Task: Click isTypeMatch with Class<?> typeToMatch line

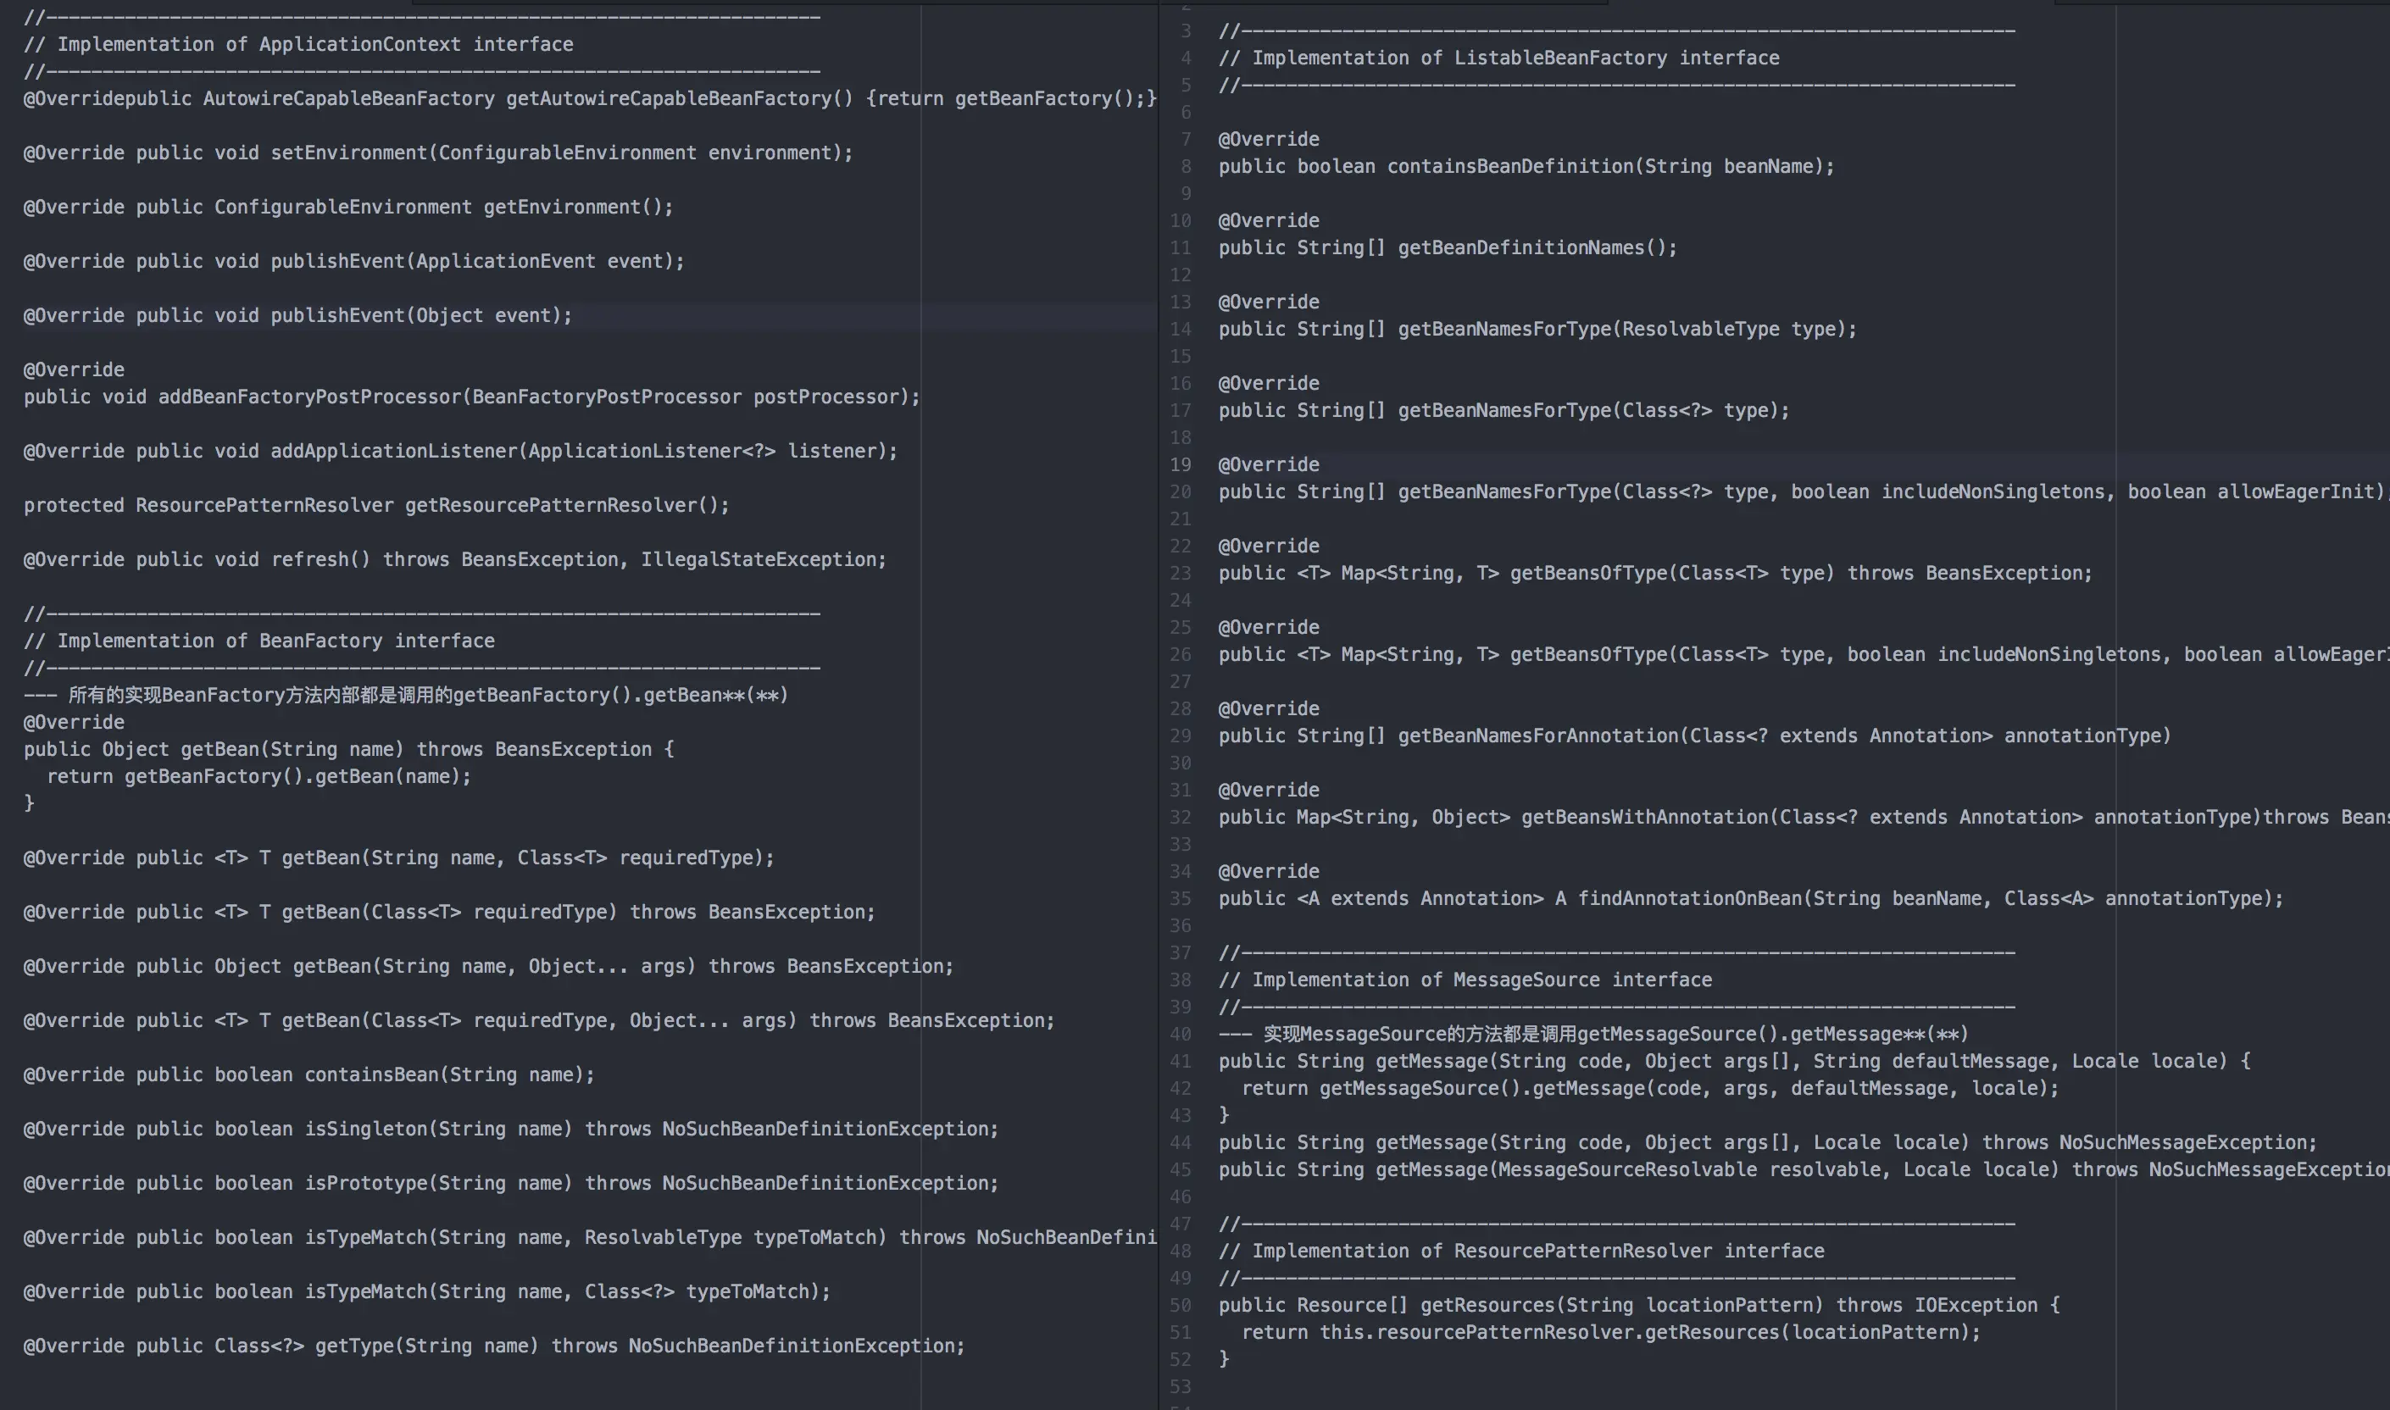Action: point(426,1291)
